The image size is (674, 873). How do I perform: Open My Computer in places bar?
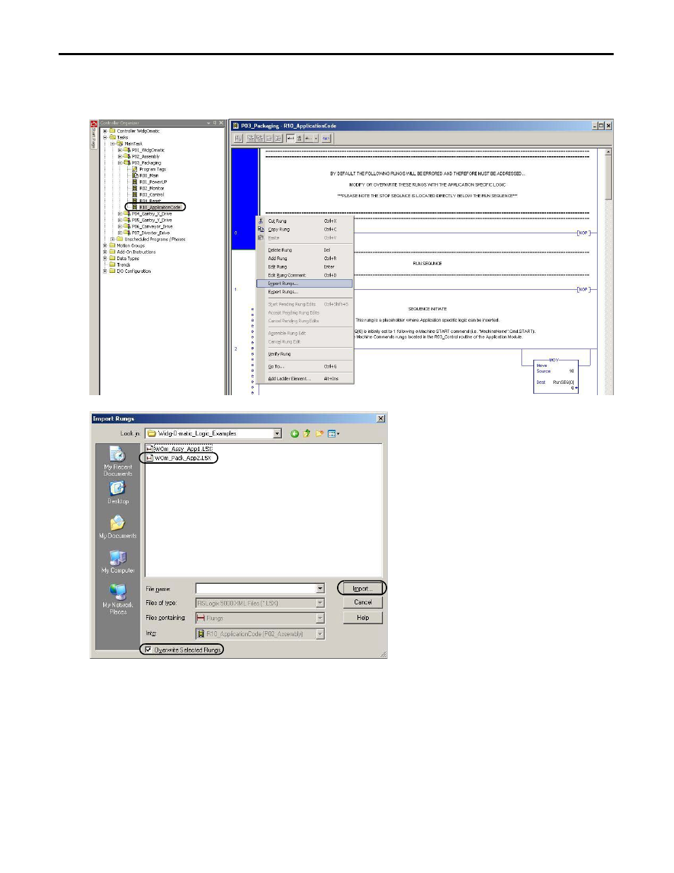click(118, 562)
